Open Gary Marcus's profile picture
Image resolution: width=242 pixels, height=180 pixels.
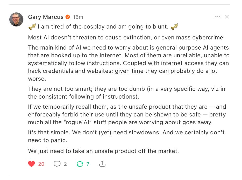click(x=16, y=19)
